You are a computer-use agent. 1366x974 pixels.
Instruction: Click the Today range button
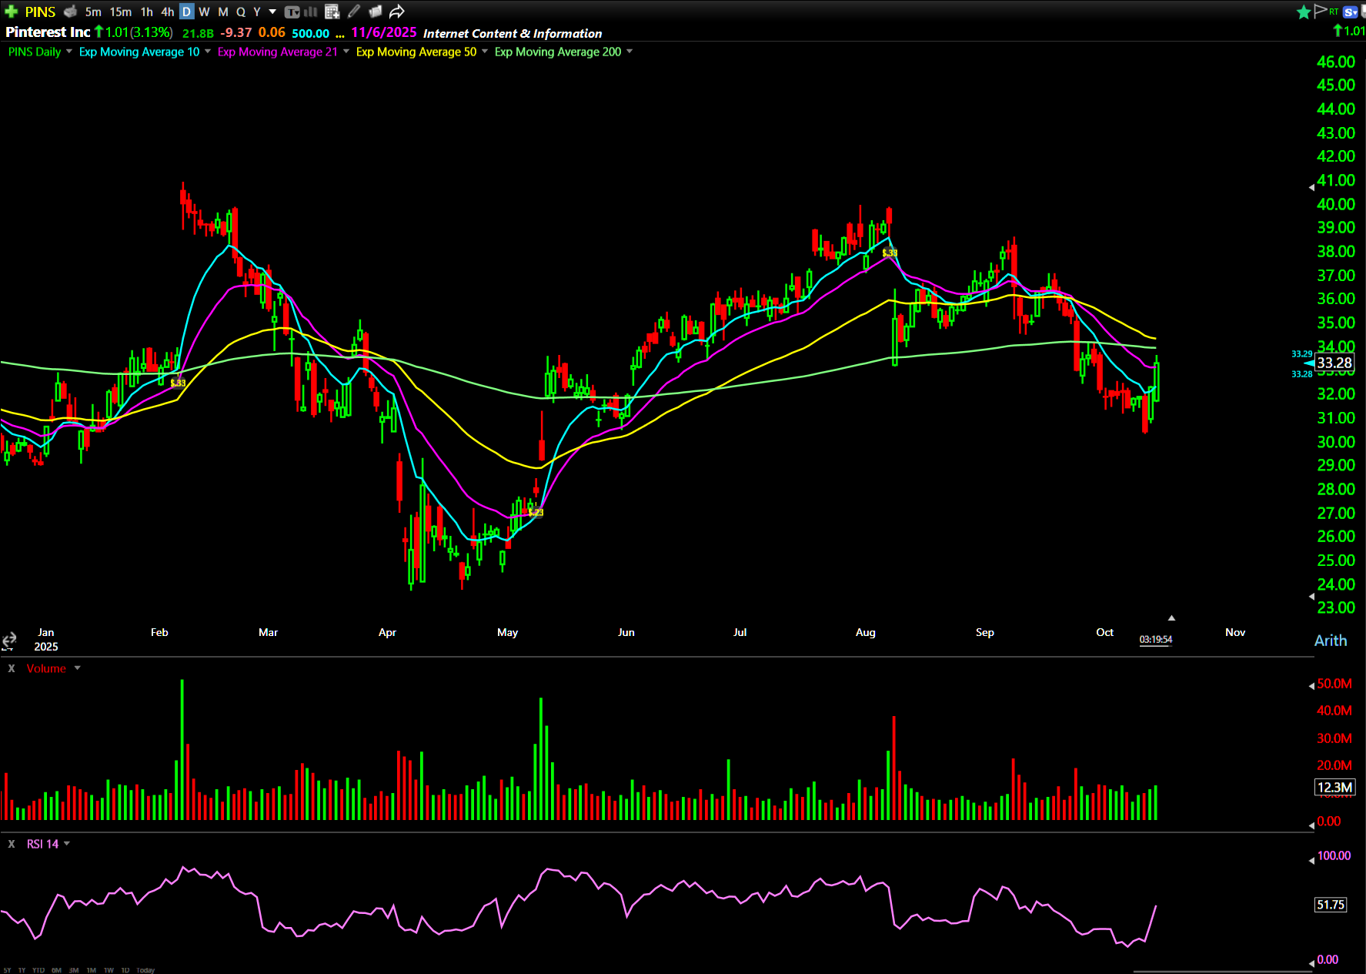145,970
